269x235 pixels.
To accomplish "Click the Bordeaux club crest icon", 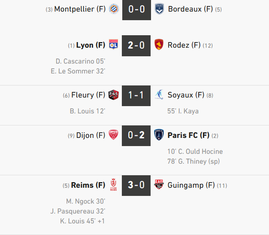I will pyautogui.click(x=159, y=9).
